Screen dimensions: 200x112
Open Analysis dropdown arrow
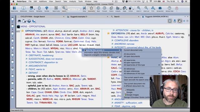pos(121,9)
